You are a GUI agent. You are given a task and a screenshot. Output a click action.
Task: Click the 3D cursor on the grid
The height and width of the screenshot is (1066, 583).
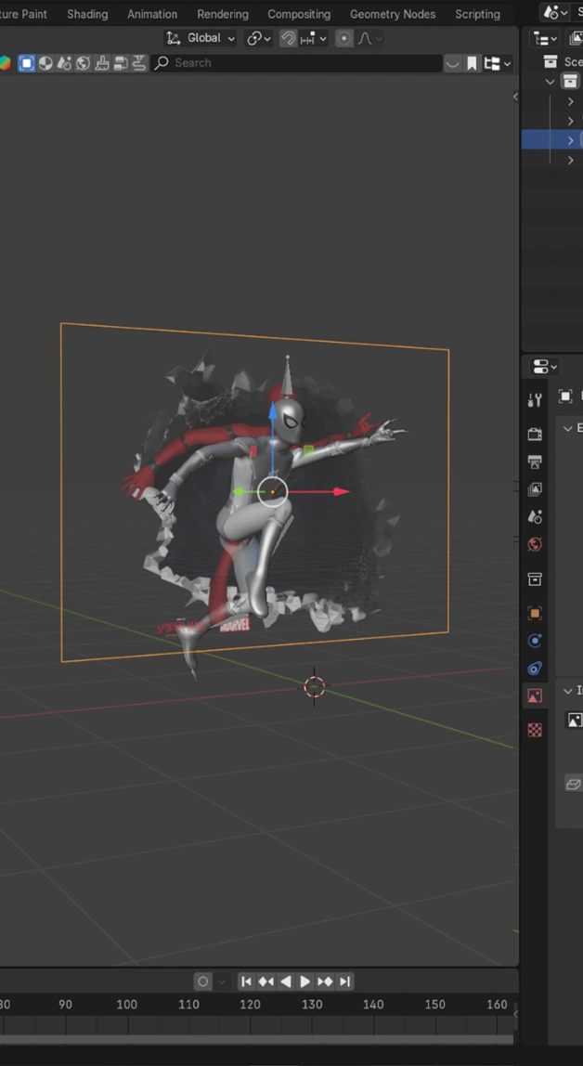pos(314,687)
